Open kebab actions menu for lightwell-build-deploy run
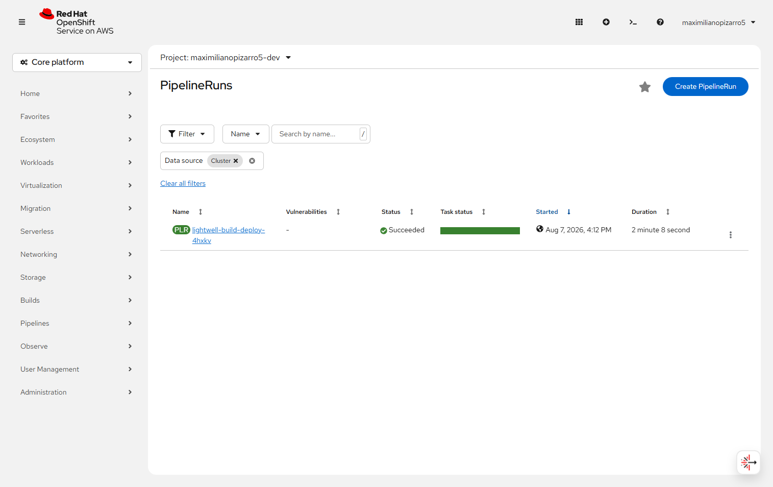Image resolution: width=773 pixels, height=487 pixels. tap(731, 235)
